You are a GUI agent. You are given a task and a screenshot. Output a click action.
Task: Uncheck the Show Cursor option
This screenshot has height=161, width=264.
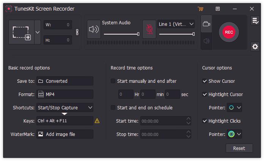[205, 81]
